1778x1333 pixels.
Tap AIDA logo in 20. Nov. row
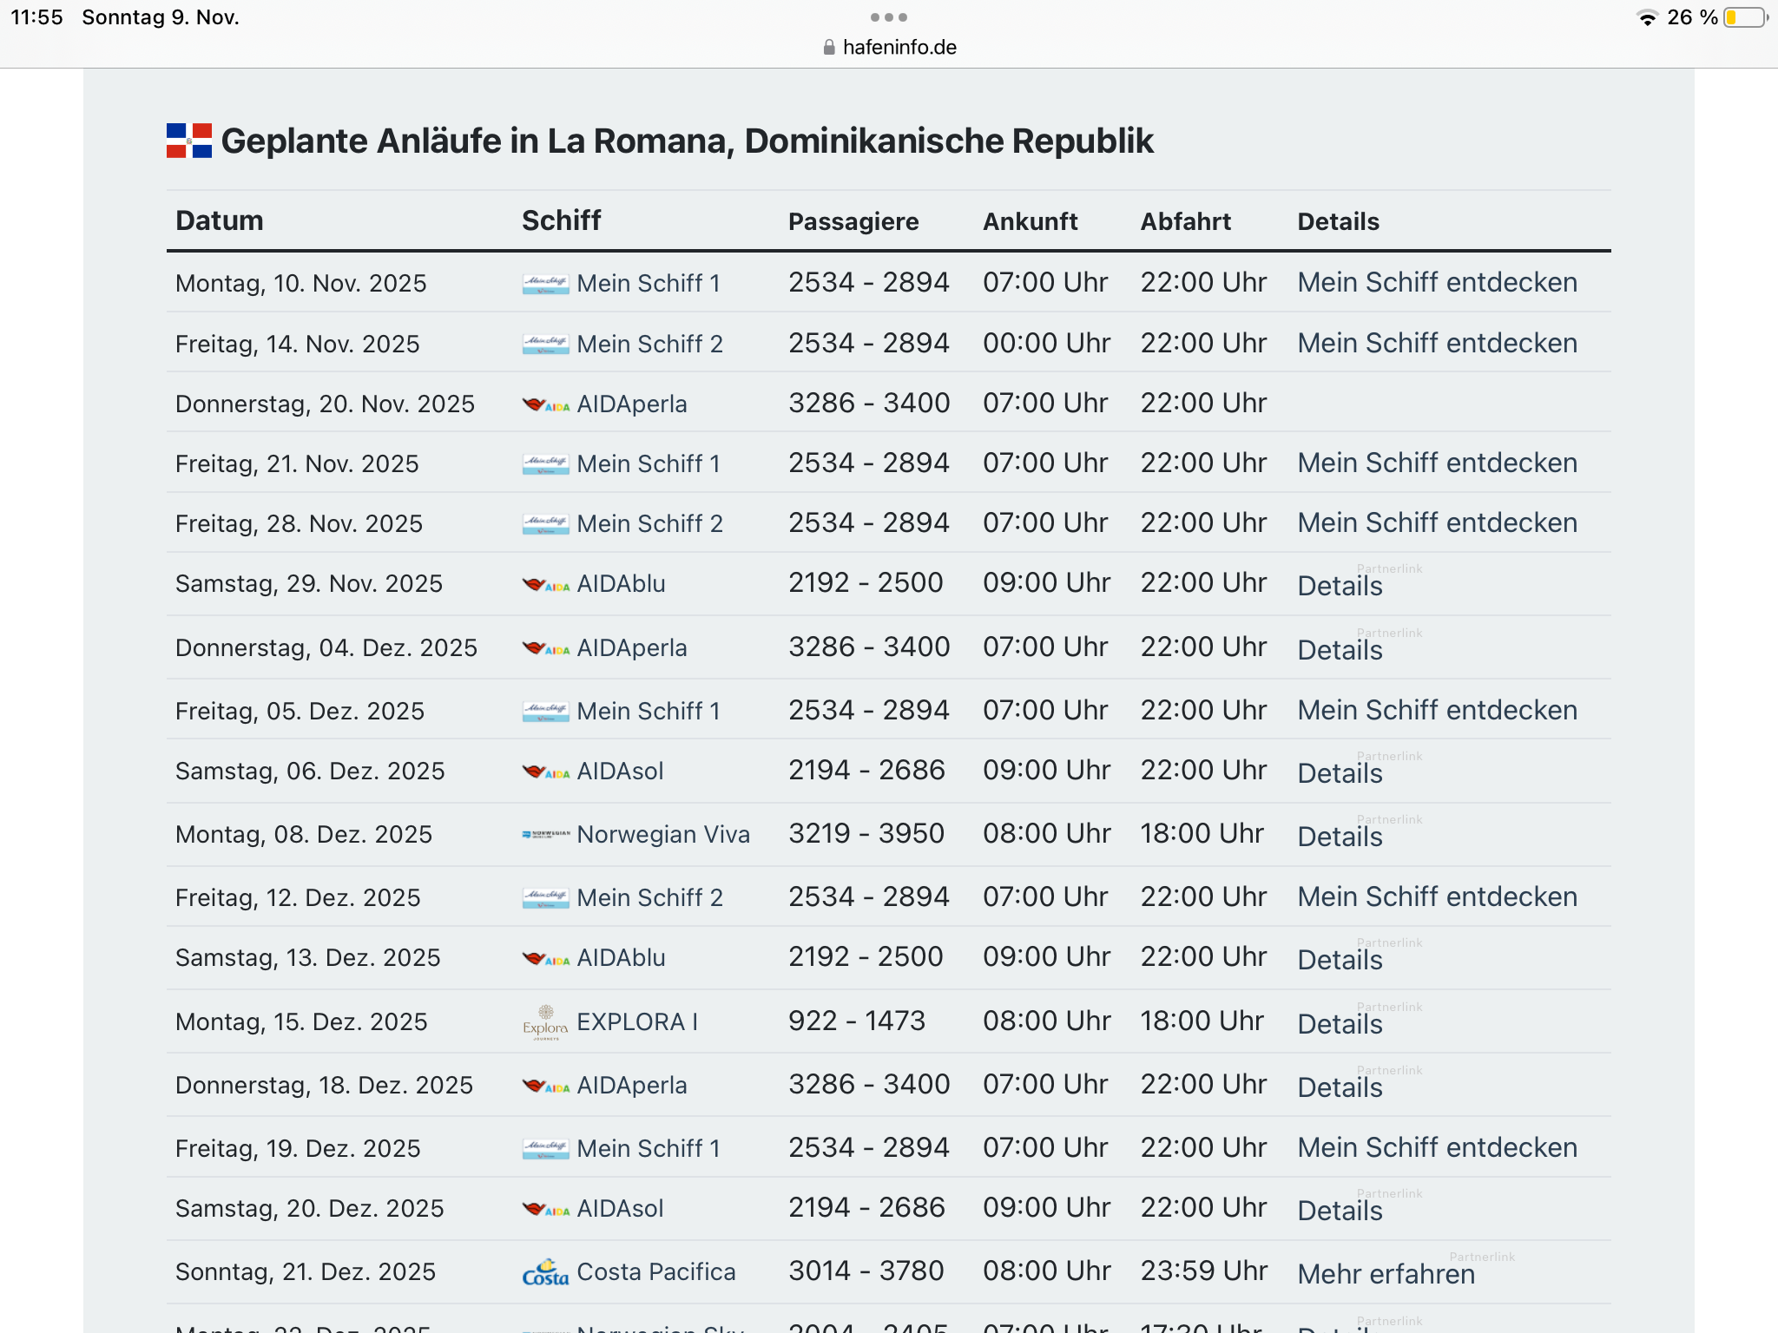pyautogui.click(x=546, y=404)
